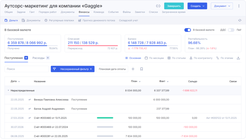Open the three-dot more options menu
Image resolution: width=246 pixels, height=139 pixels.
point(239,6)
